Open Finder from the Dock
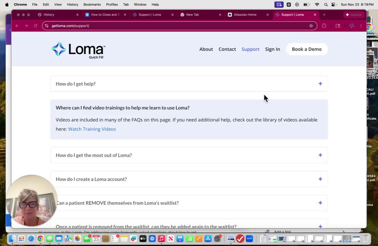This screenshot has height=246, width=378. coord(12,239)
